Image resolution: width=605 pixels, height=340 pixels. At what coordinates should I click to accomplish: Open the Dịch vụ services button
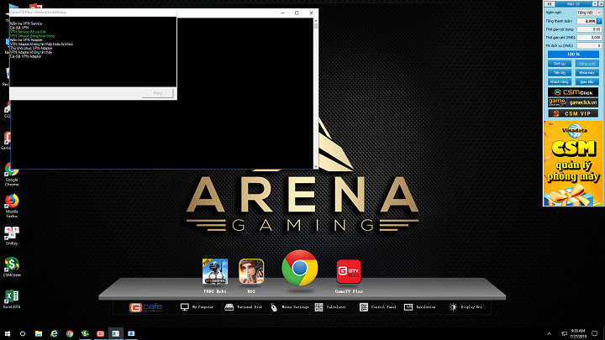point(560,64)
